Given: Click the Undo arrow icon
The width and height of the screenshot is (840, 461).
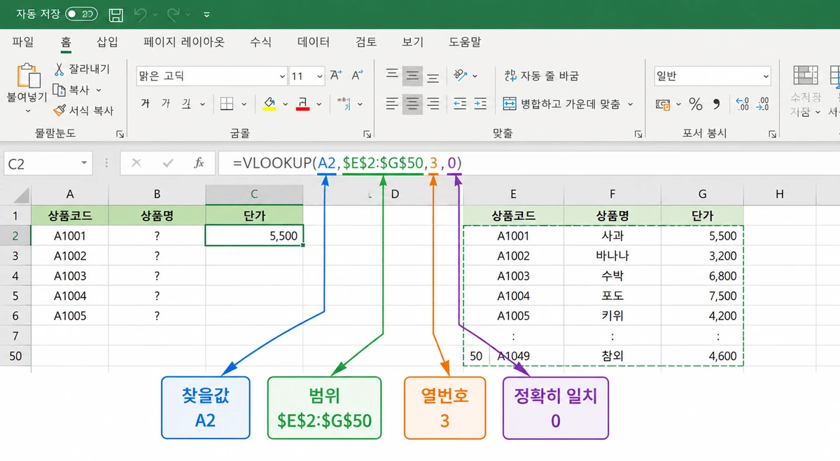Looking at the screenshot, I should pos(141,14).
